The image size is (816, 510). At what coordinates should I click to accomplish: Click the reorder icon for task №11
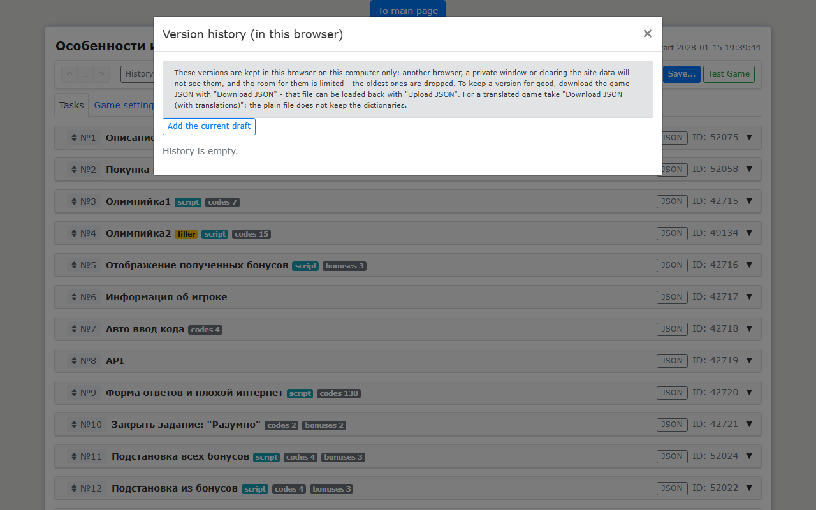click(x=74, y=456)
